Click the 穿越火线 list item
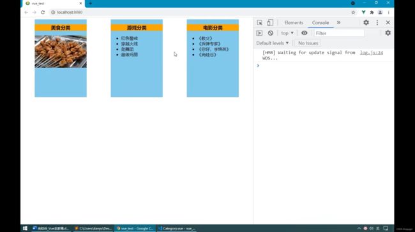415x232 pixels. click(130, 44)
